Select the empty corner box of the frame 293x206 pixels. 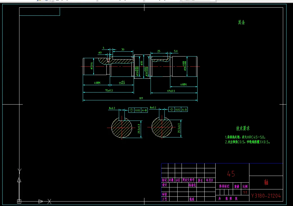click(39, 12)
